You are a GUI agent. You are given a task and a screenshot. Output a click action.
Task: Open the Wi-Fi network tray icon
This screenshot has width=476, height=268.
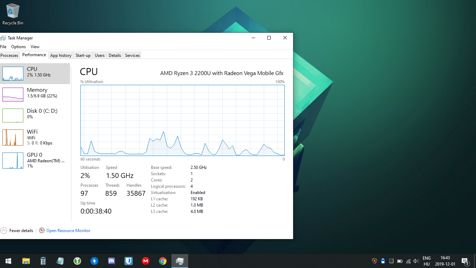(408, 261)
